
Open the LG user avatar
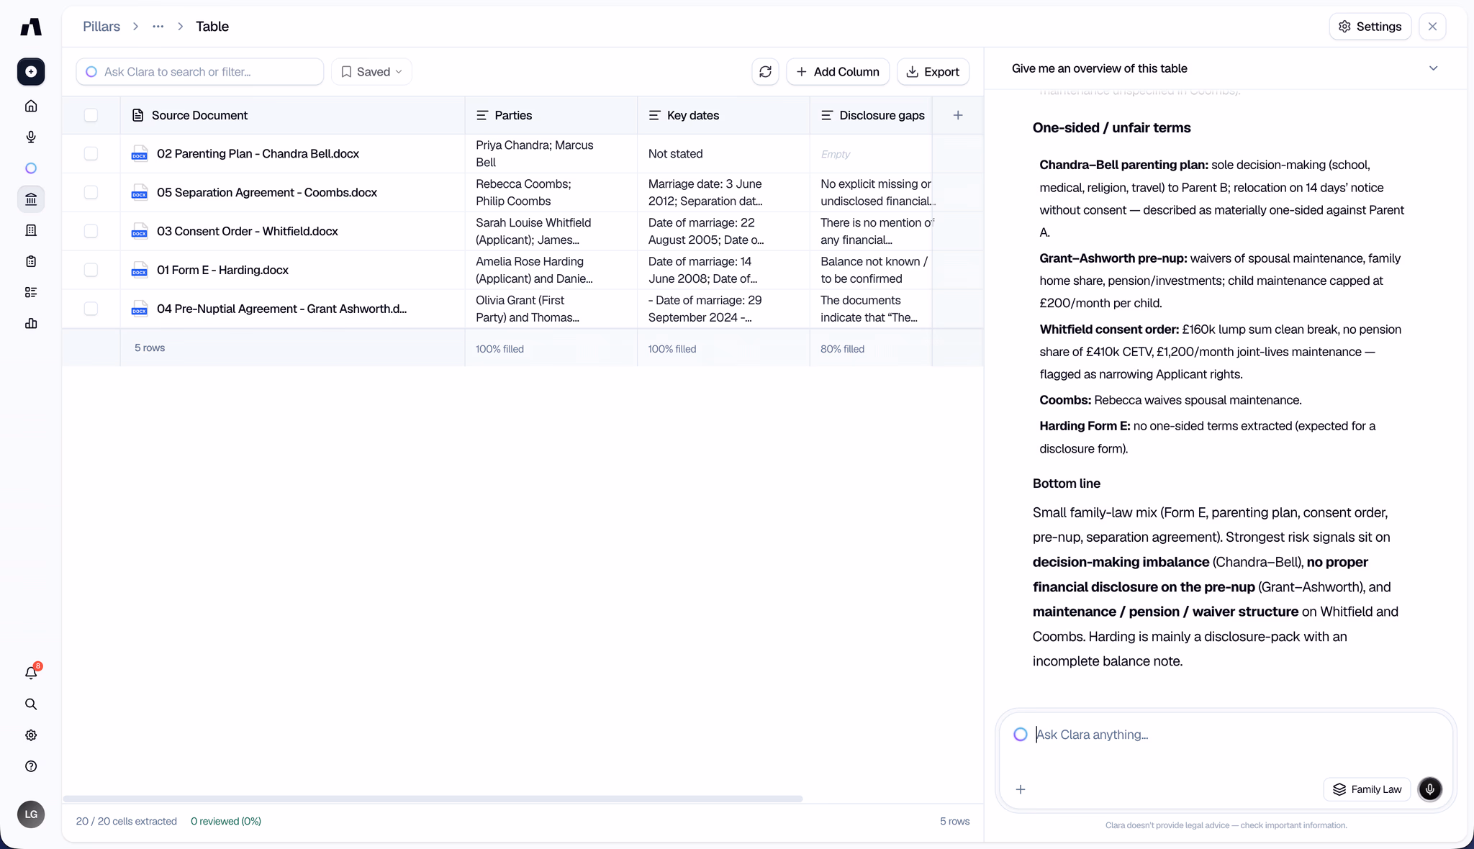point(31,814)
